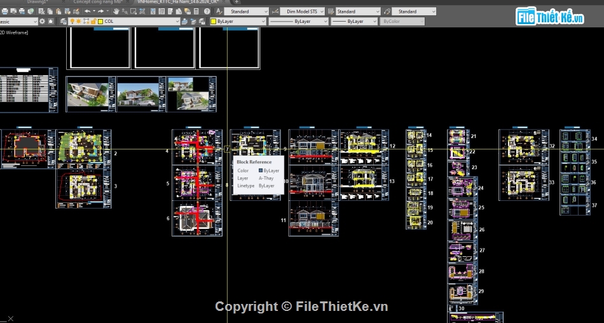
Task: Click the Zoom Previous icon
Action: click(142, 11)
